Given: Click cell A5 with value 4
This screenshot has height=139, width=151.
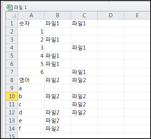Looking at the screenshot, I should 31,56.
